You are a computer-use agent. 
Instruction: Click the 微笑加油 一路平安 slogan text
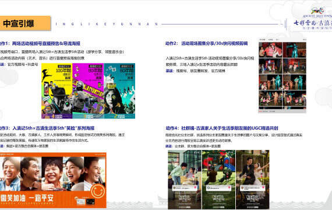point(27,198)
